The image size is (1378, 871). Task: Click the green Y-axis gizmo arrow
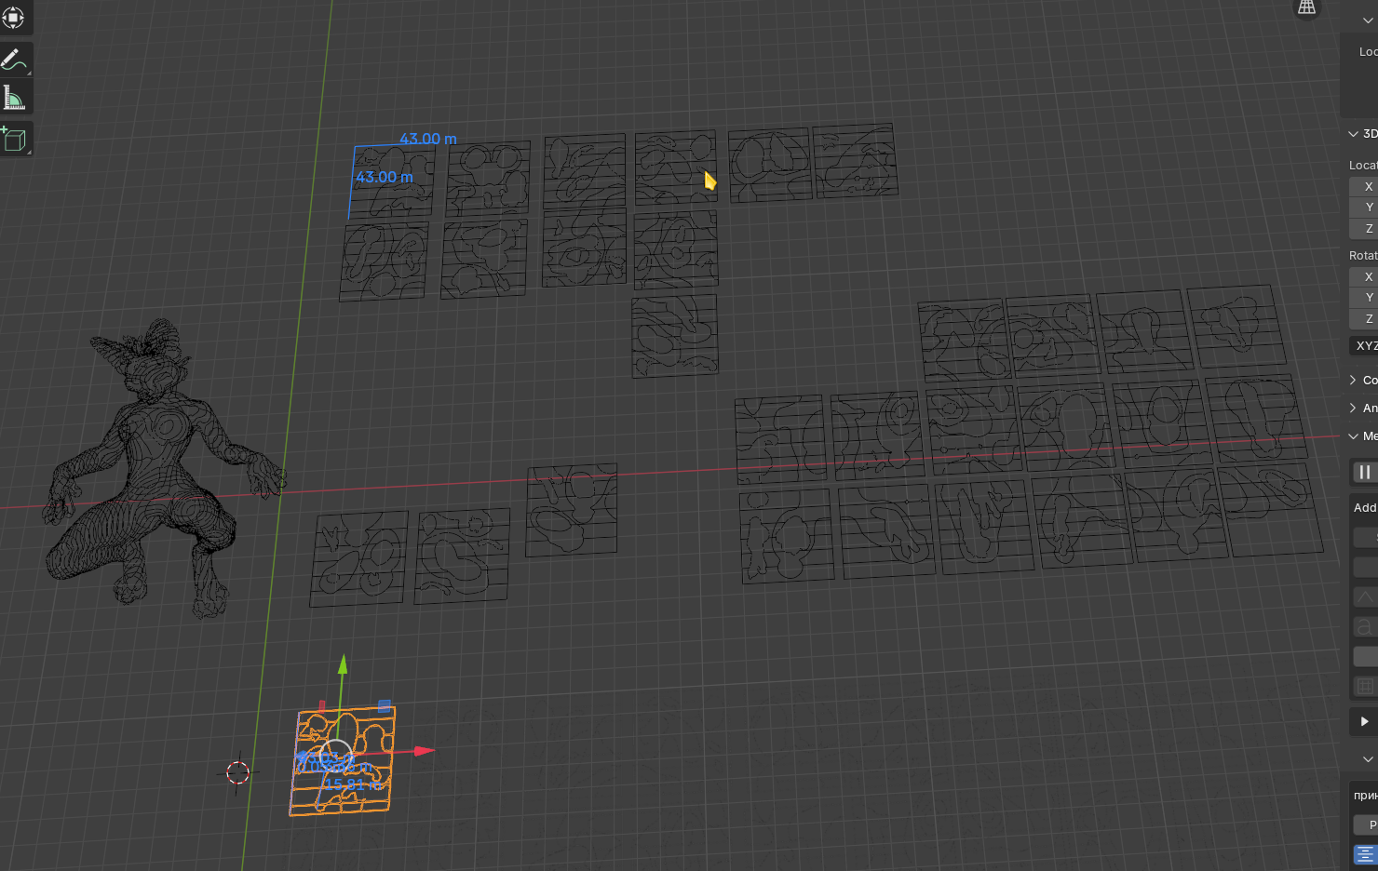343,664
